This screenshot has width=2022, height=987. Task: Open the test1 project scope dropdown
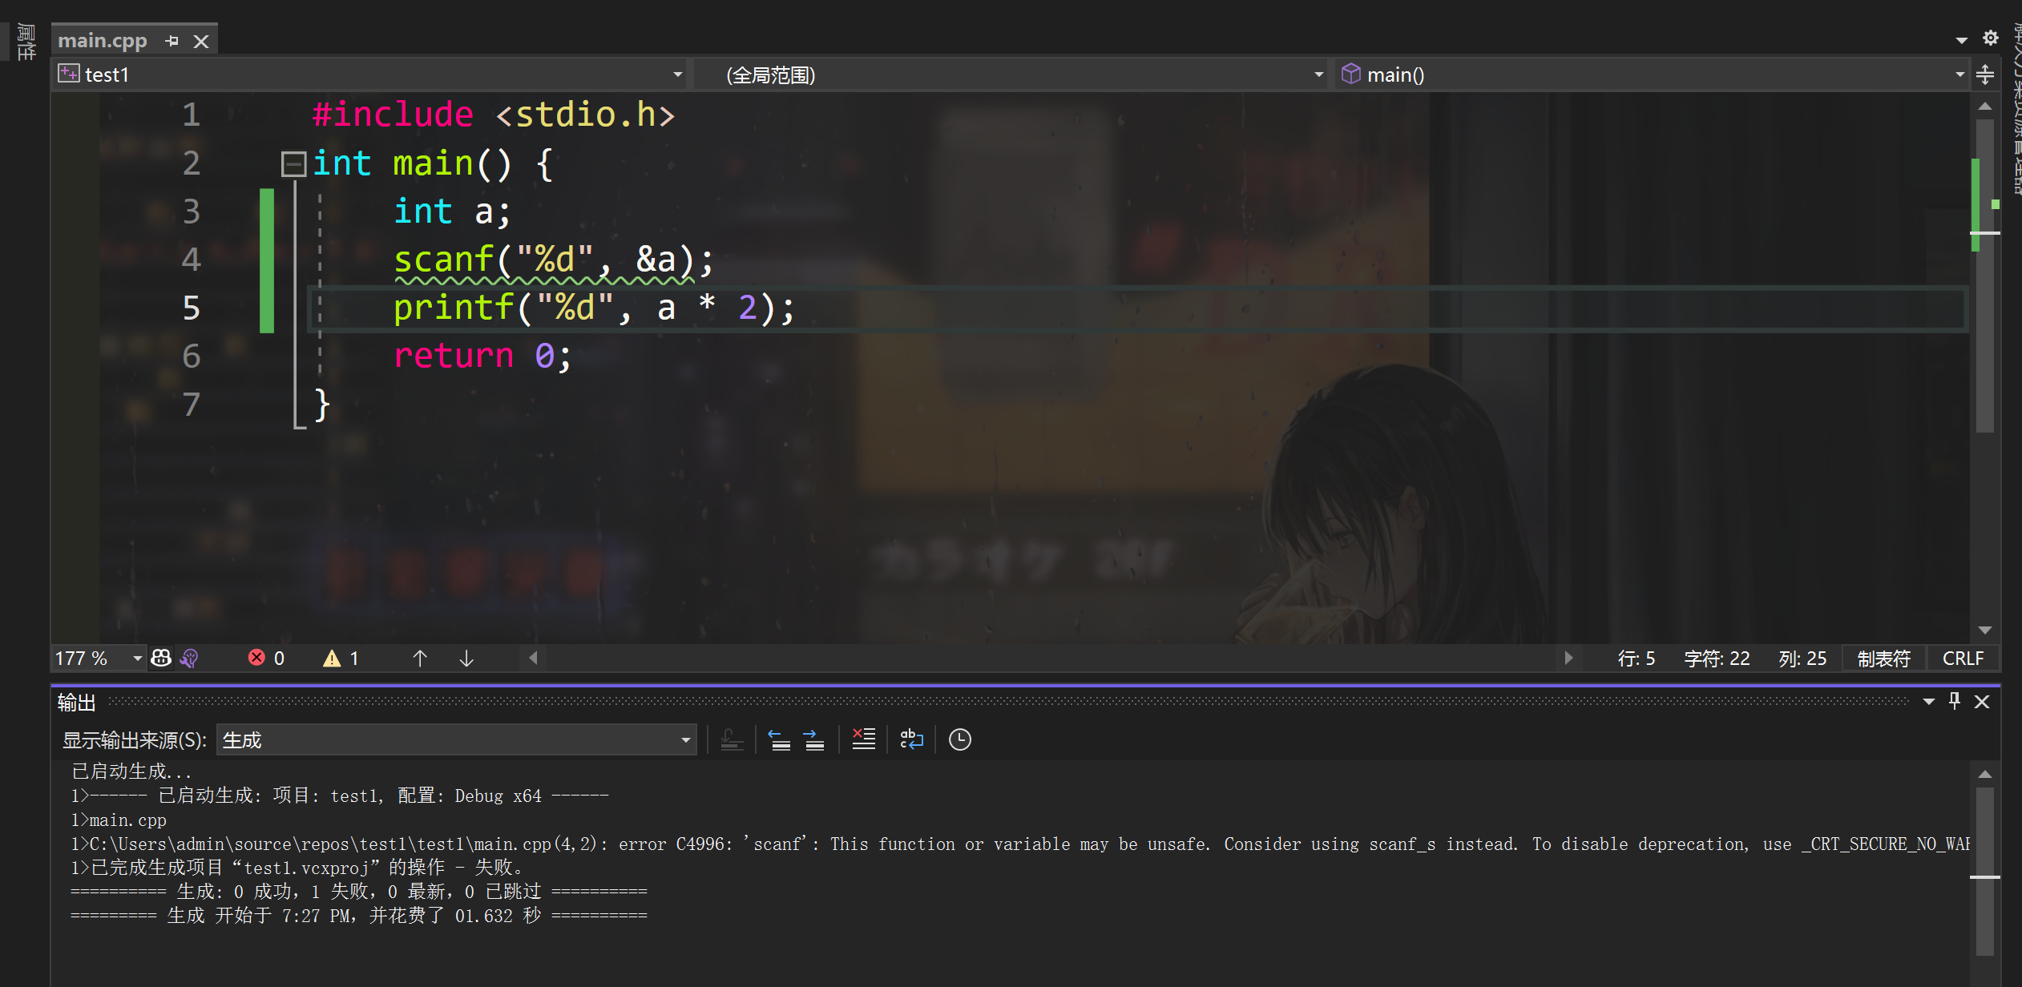coord(677,75)
